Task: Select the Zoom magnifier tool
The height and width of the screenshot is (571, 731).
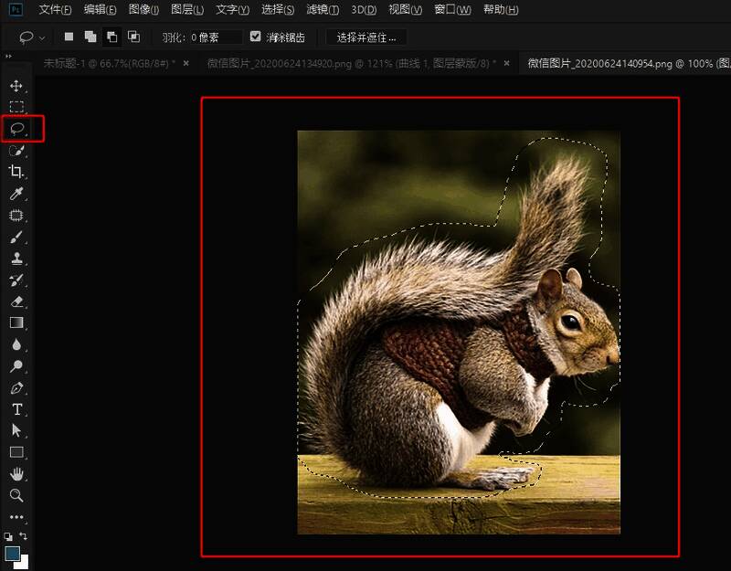Action: [x=16, y=495]
